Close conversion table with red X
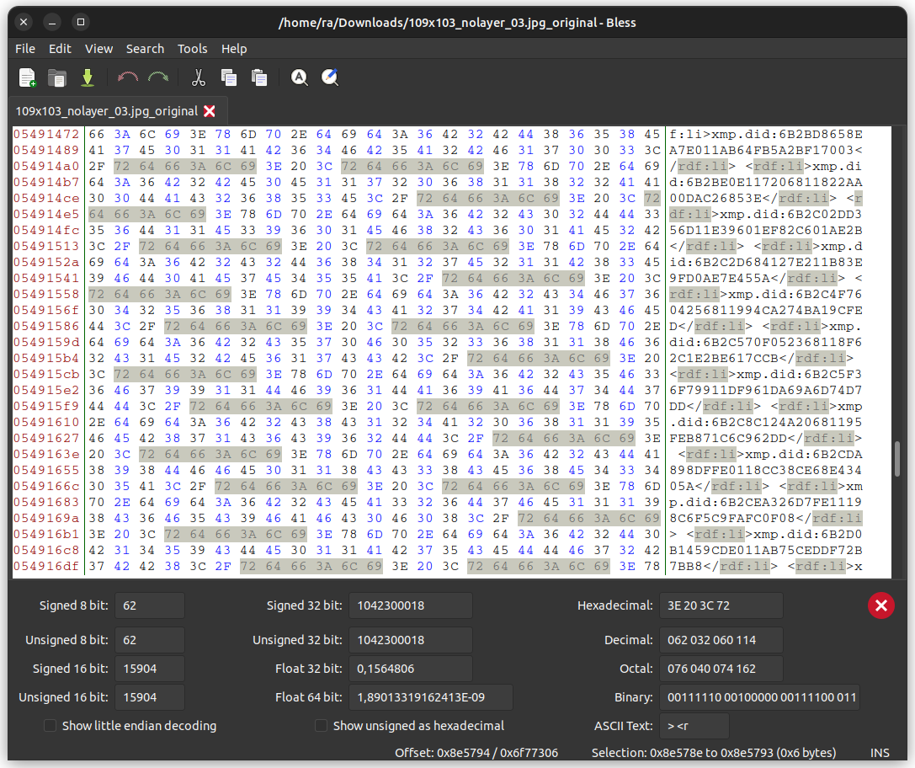Screen dimensions: 915x768 click(x=881, y=605)
